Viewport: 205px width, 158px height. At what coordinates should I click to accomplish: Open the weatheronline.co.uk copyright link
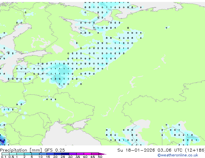click(178, 155)
